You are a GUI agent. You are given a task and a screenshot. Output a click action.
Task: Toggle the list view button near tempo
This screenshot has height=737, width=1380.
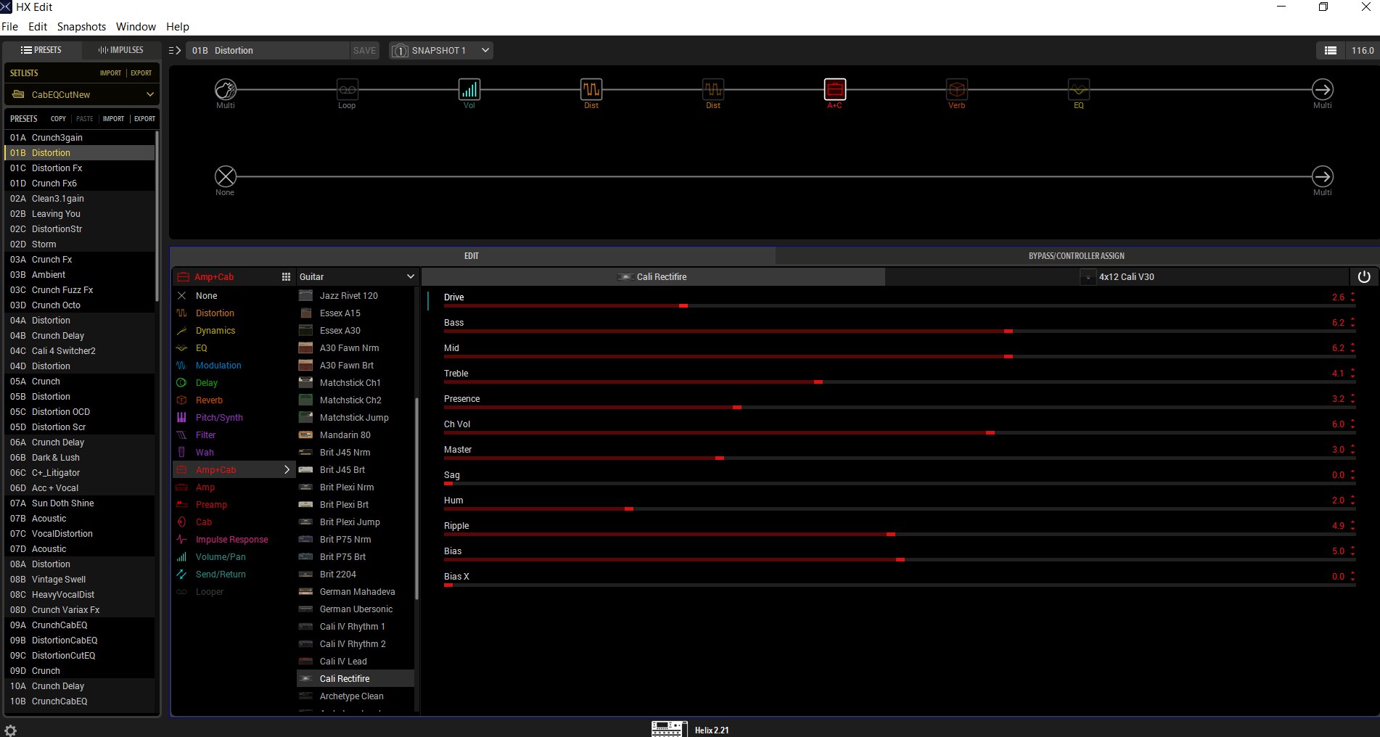pyautogui.click(x=1330, y=51)
